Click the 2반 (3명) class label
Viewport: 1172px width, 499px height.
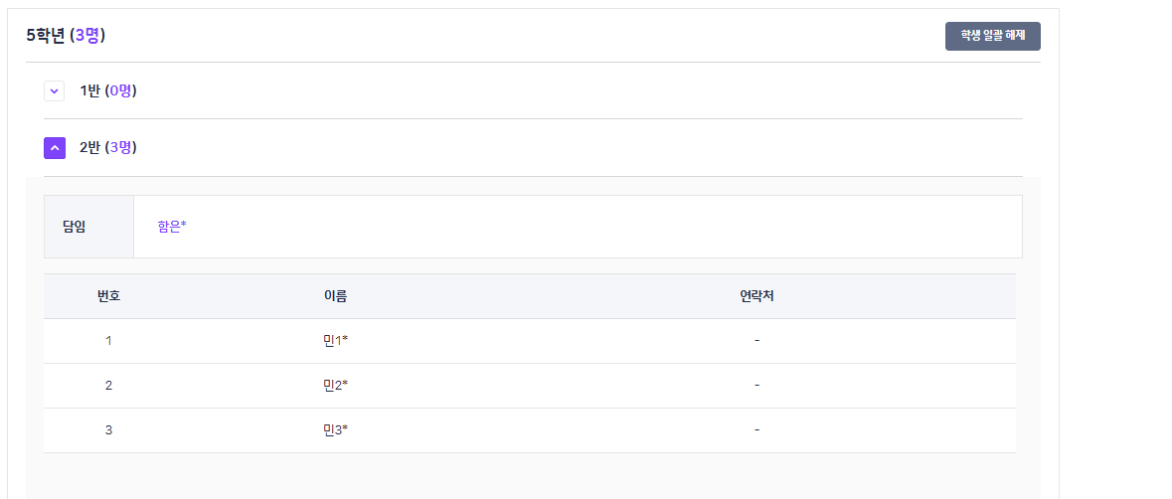[x=107, y=148]
